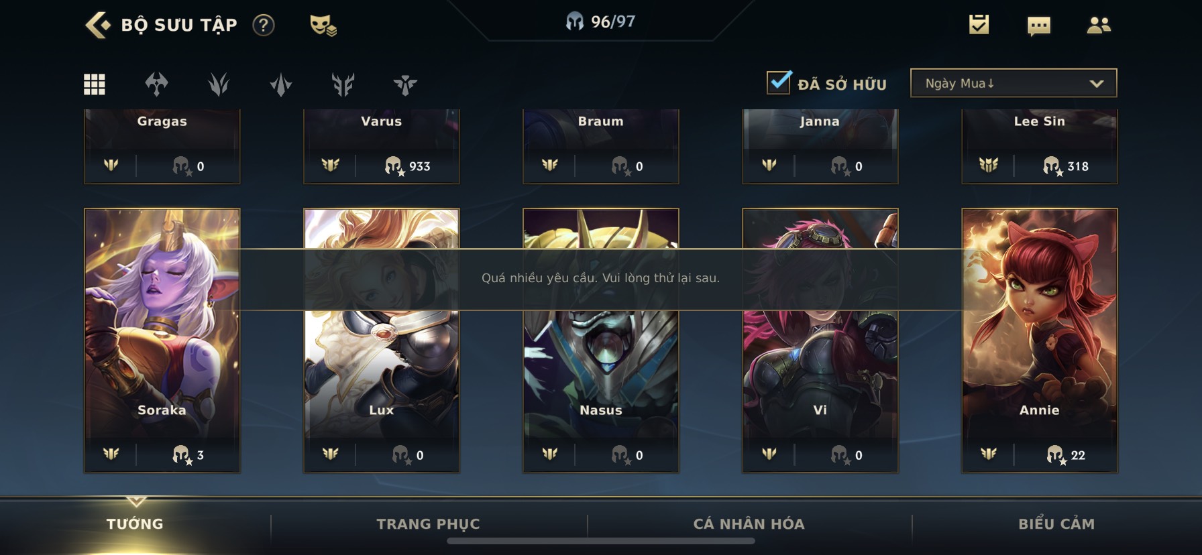1202x555 pixels.
Task: Tap the 96/97 champion count indicator
Action: point(600,21)
